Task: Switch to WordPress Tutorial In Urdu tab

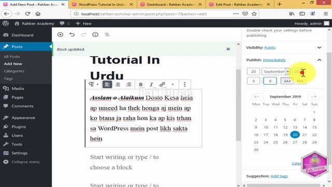Action: click(x=103, y=4)
